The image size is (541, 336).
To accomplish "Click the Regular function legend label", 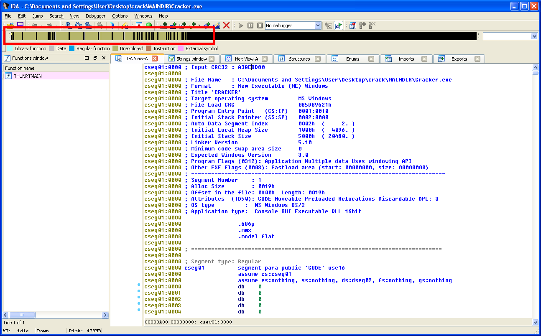I will (92, 48).
